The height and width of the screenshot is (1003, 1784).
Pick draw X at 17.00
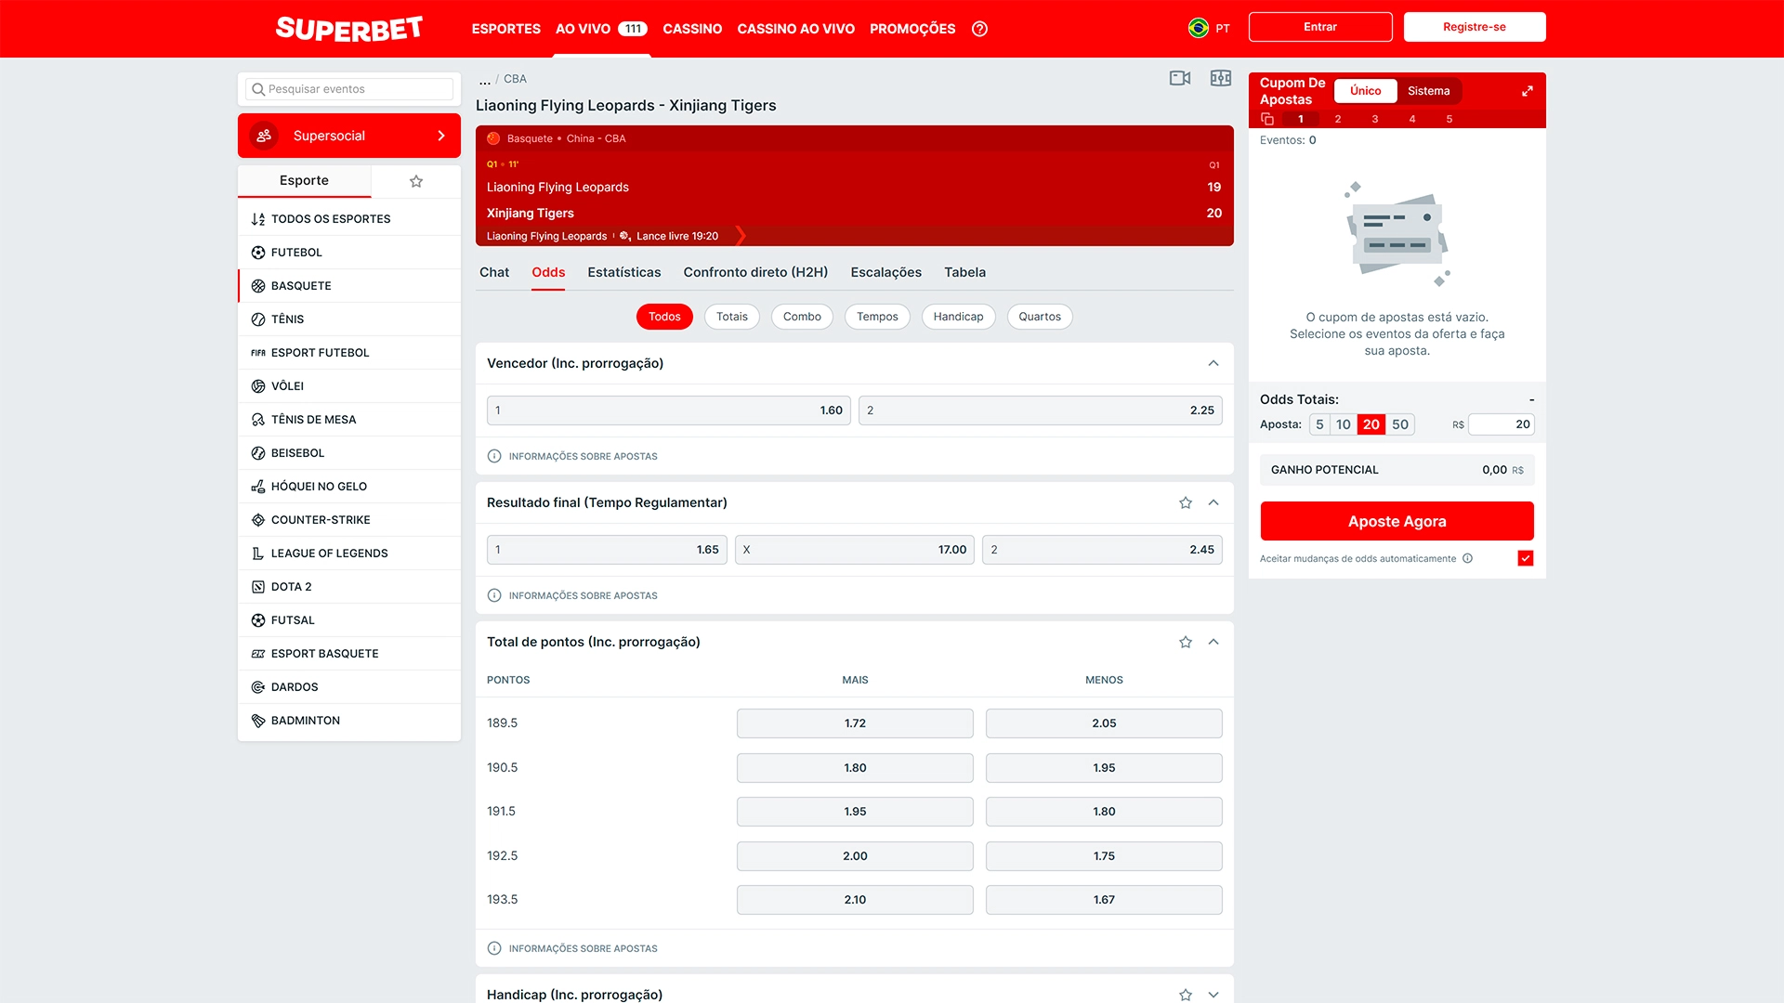pyautogui.click(x=855, y=550)
